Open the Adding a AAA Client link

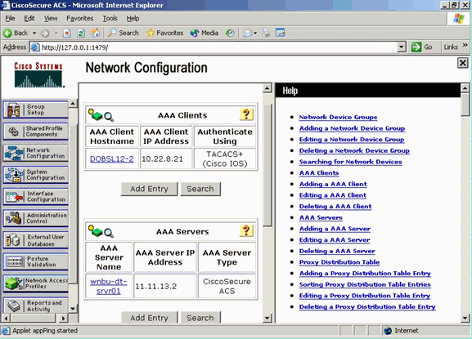click(x=333, y=184)
